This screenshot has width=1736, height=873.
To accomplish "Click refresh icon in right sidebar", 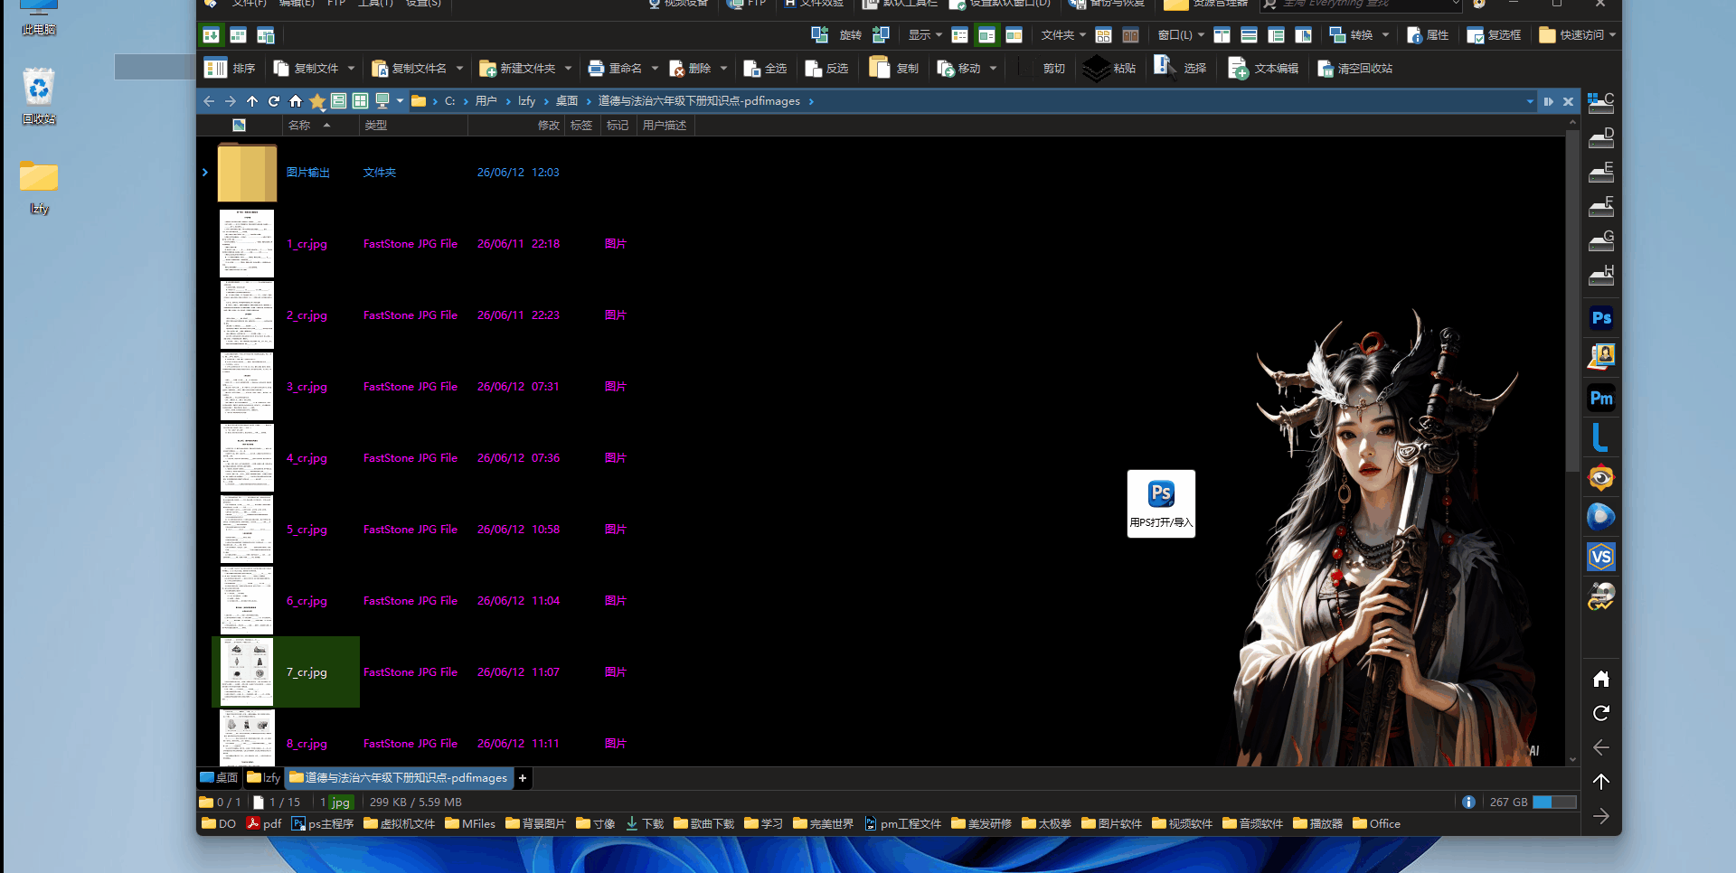I will pyautogui.click(x=1601, y=713).
